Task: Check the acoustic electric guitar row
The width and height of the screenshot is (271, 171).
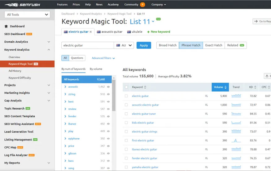Action: [x=126, y=105]
